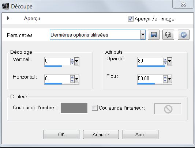The image size is (195, 148).
Task: Enable the Couleur de l'intérieur checkbox
Action: tap(95, 108)
